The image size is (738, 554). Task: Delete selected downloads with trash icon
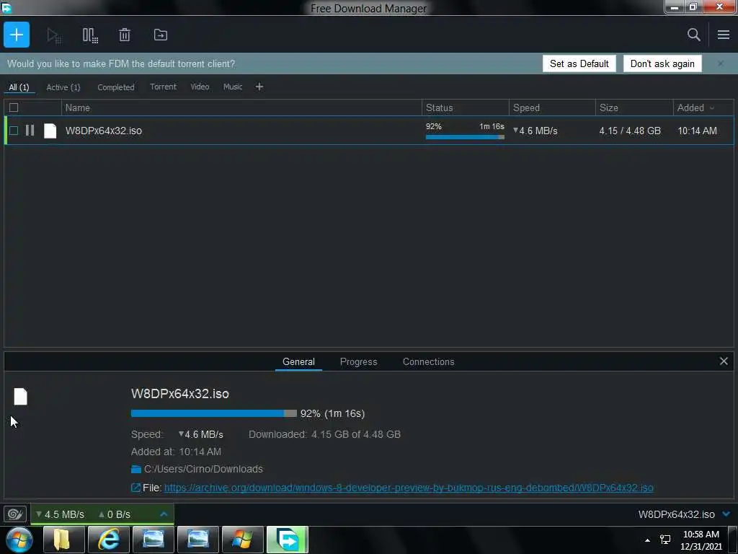click(x=124, y=35)
